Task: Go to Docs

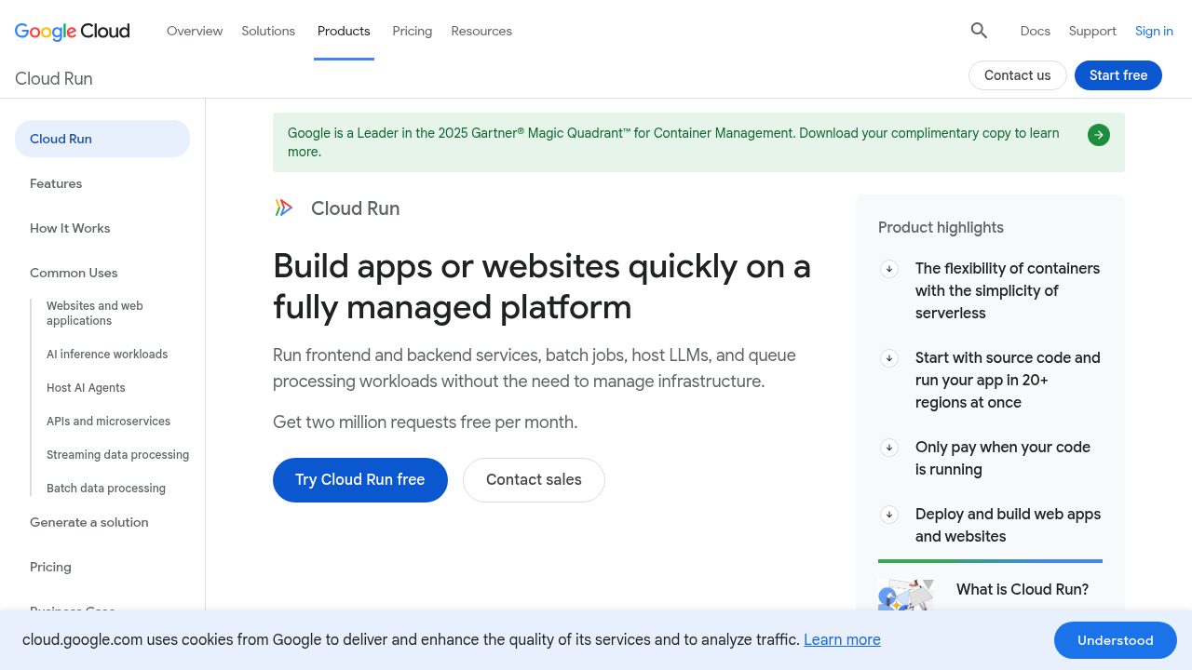Action: click(1036, 31)
